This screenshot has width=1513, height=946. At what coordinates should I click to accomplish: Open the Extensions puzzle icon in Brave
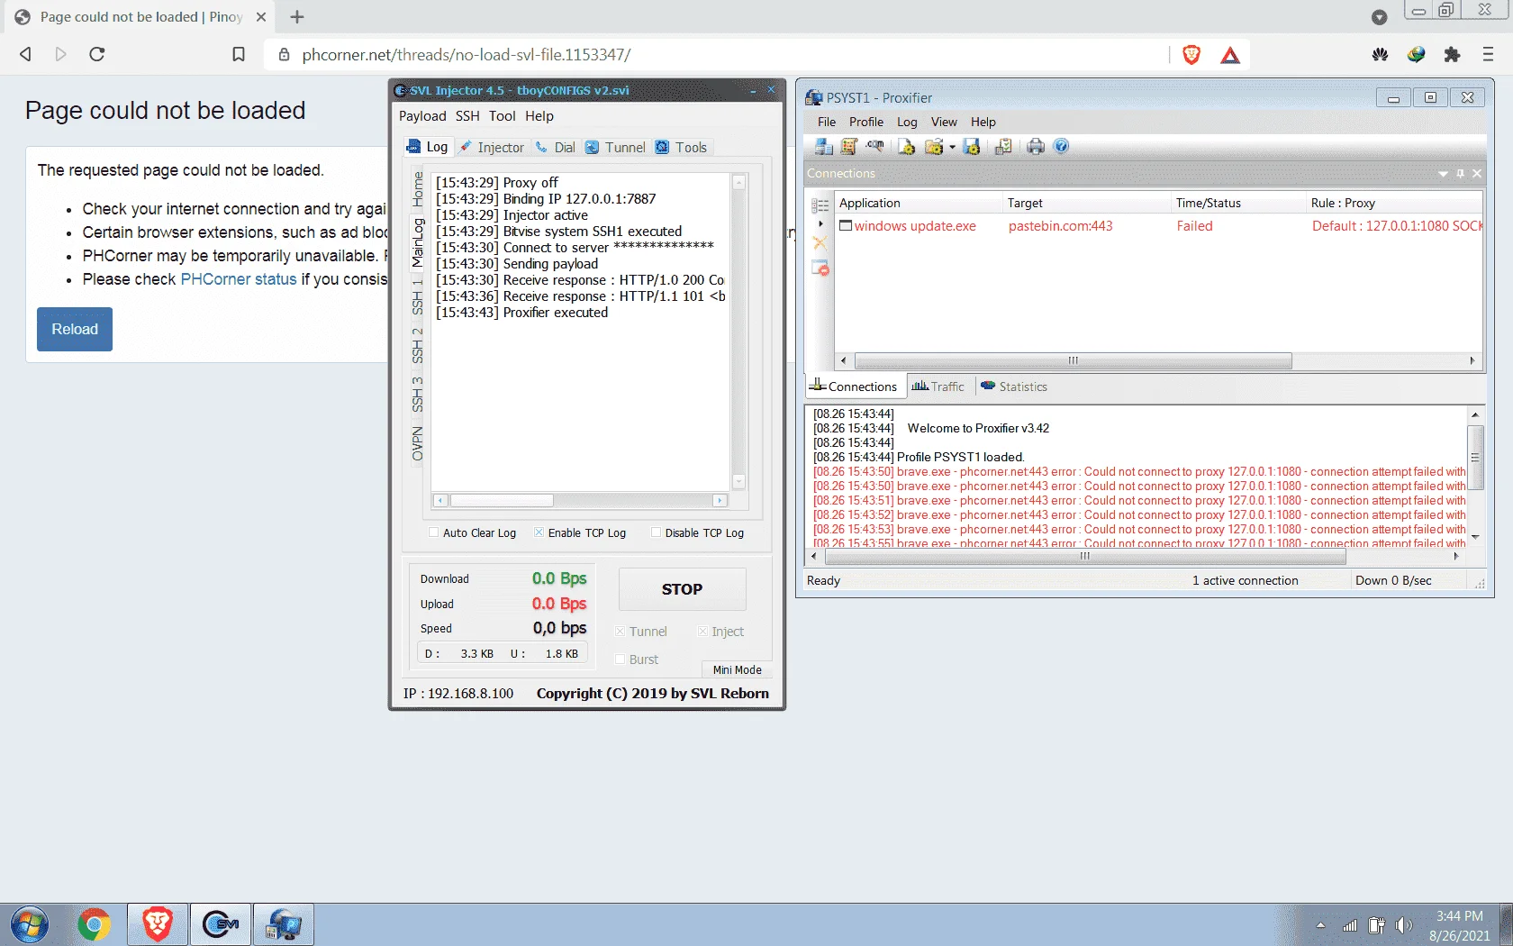coord(1452,55)
